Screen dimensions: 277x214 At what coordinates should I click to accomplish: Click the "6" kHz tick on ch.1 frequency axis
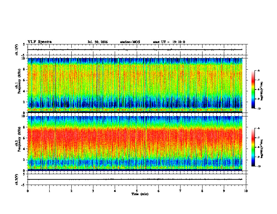24,80
